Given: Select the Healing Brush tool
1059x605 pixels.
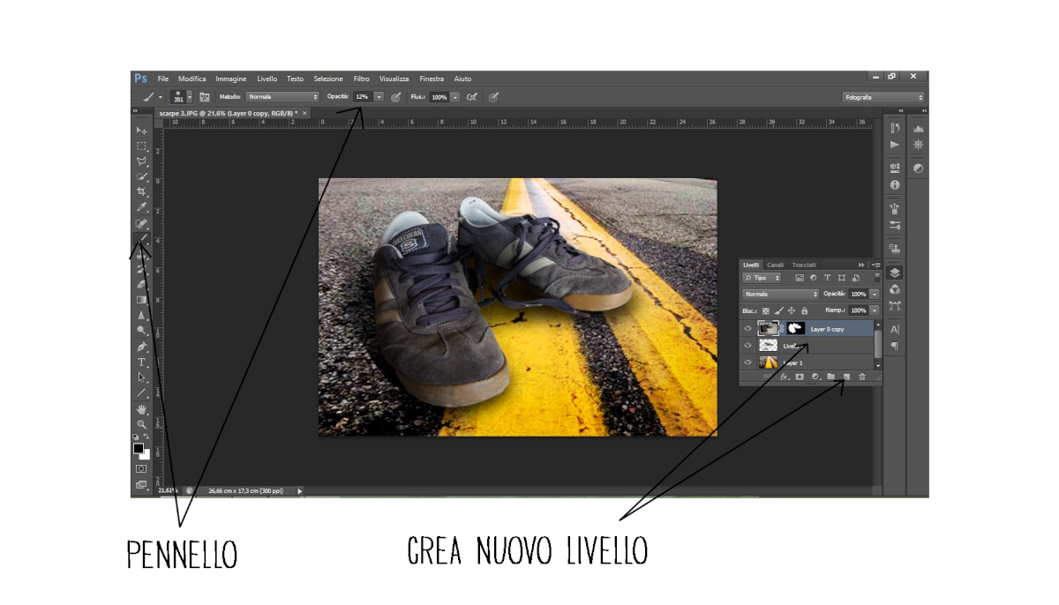Looking at the screenshot, I should click(x=141, y=224).
